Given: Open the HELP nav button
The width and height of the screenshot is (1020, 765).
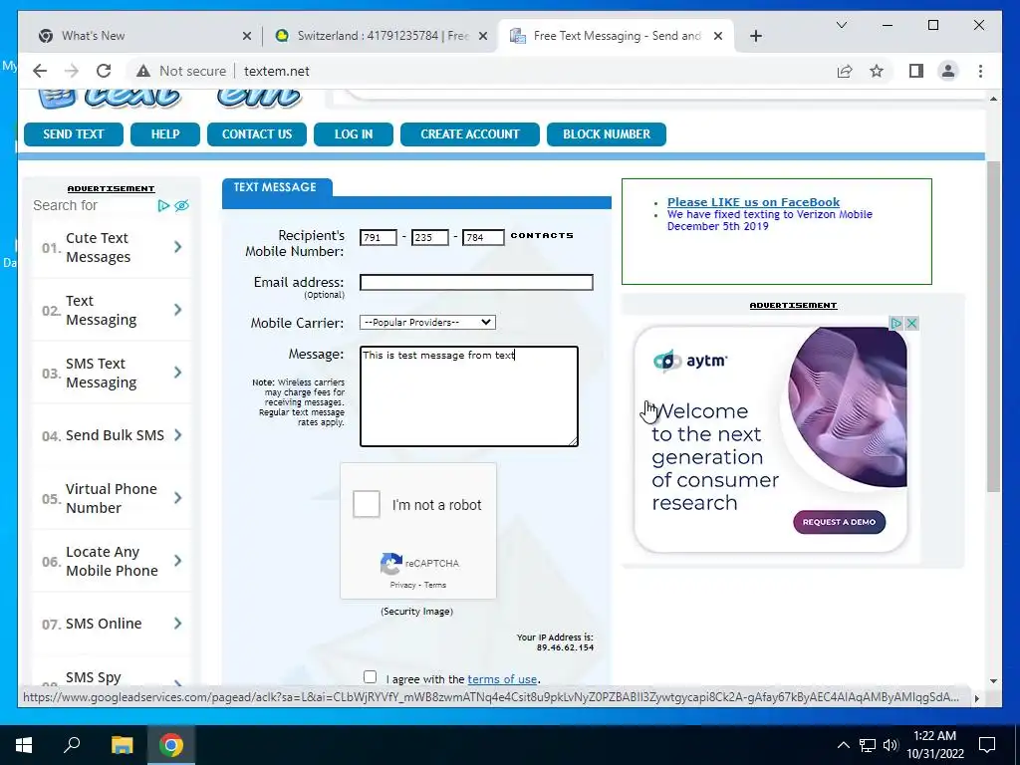Looking at the screenshot, I should (165, 134).
